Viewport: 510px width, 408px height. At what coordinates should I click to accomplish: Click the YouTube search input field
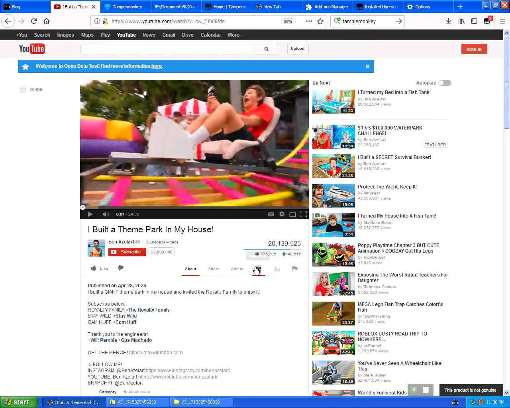pyautogui.click(x=167, y=49)
